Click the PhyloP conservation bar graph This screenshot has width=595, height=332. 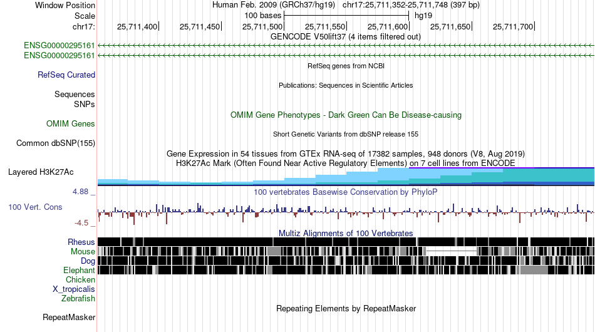coord(346,213)
